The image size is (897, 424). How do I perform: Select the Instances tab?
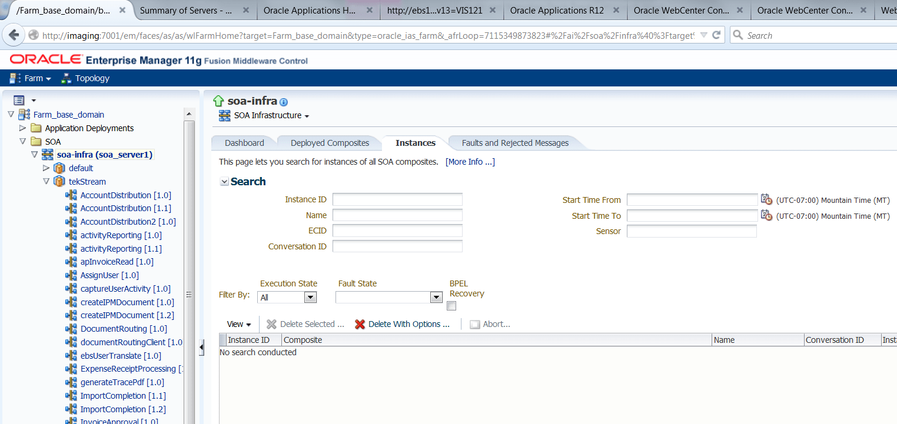coord(416,143)
